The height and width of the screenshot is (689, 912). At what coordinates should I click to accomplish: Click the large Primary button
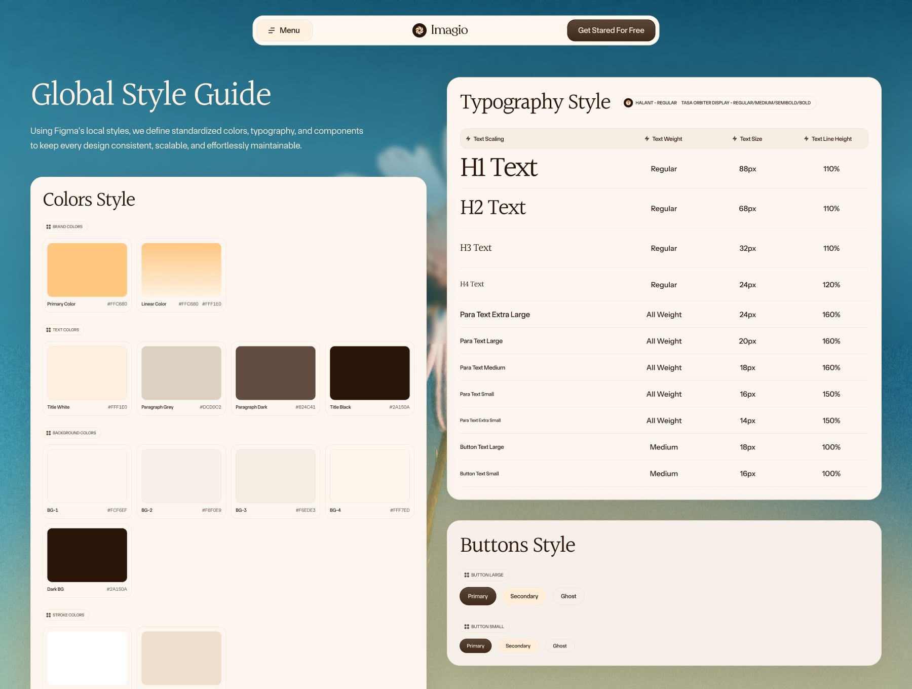pos(478,596)
